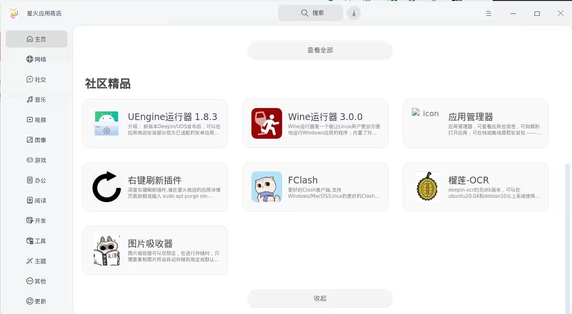Open the 办公 office category
Viewport: 572px width, 314px height.
37,181
